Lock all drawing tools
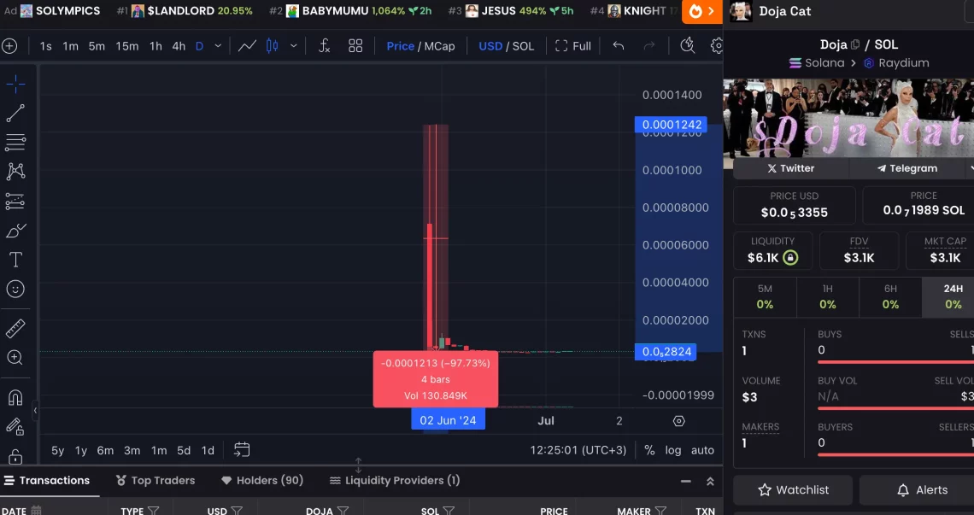This screenshot has width=974, height=515. pos(15,457)
